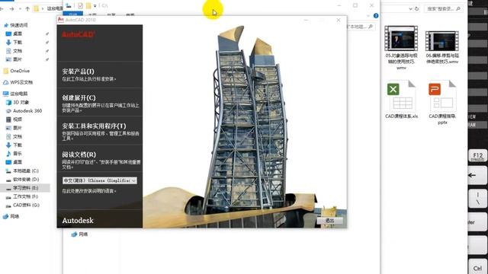
Task: Click the refresh button beside address bar
Action: tap(417, 8)
